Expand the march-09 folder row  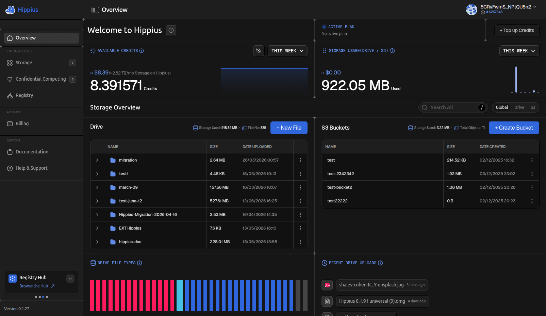(97, 187)
